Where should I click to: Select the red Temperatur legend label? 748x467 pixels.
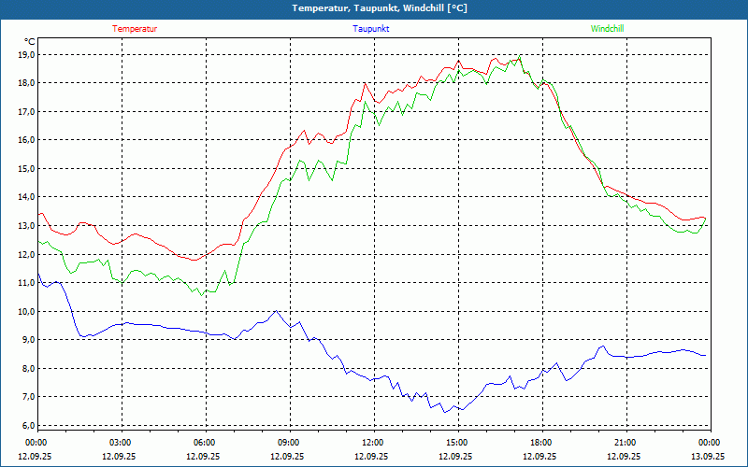click(135, 29)
